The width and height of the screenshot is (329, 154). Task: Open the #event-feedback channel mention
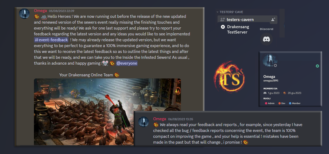pyautogui.click(x=51, y=40)
